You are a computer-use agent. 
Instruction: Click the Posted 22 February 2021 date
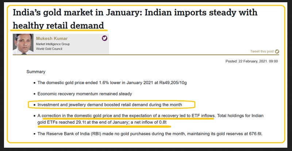251,61
